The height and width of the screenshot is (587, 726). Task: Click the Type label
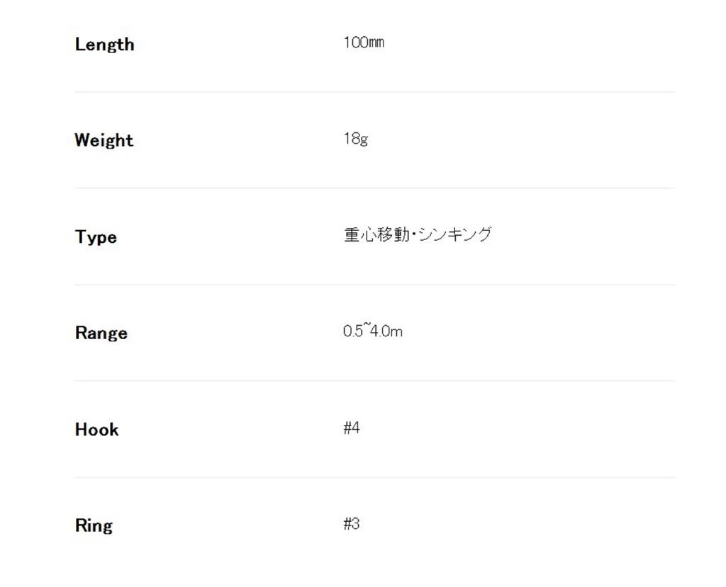coord(96,236)
